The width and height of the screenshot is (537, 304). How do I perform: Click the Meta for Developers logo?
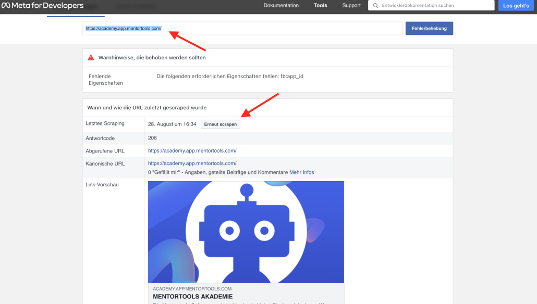(42, 6)
